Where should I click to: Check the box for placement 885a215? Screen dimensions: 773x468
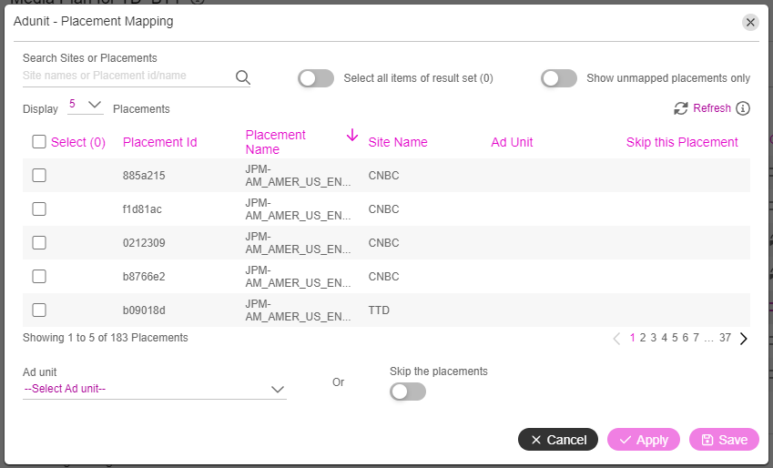(x=39, y=176)
